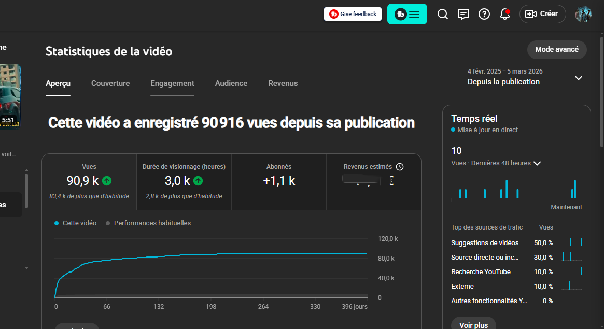Screen dimensions: 604x329
Task: Switch to the Couverture tab
Action: pos(110,83)
